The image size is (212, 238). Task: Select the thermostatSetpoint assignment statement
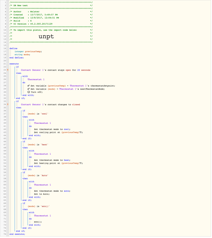(71, 86)
